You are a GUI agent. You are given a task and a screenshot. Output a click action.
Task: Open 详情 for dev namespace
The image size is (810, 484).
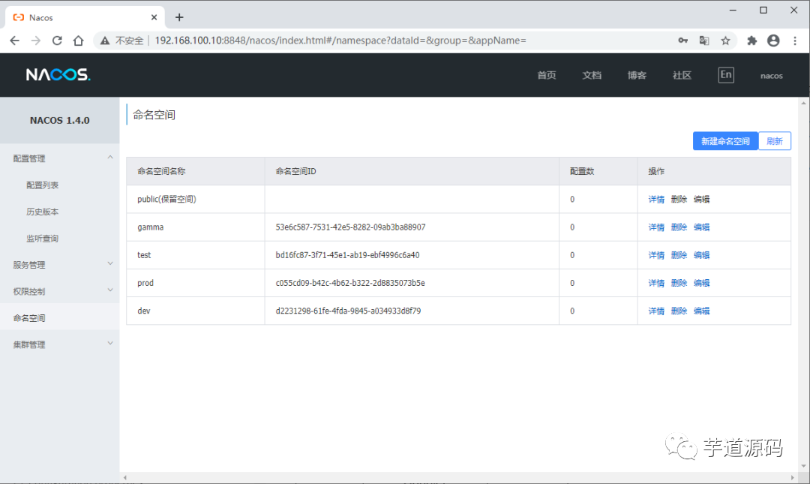click(656, 311)
